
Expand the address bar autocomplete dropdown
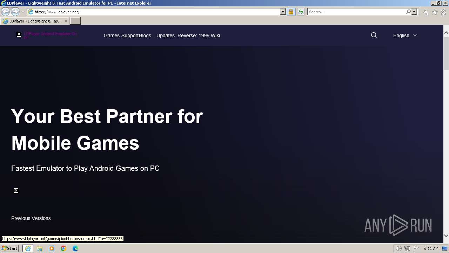point(283,12)
